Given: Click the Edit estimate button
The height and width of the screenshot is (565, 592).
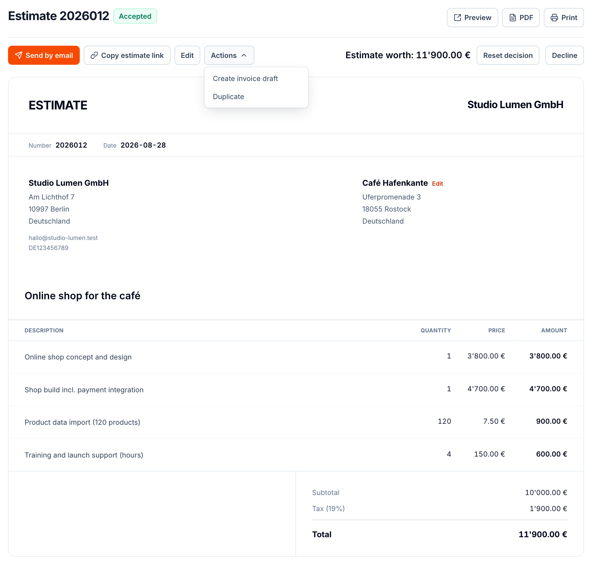Looking at the screenshot, I should click(x=187, y=55).
